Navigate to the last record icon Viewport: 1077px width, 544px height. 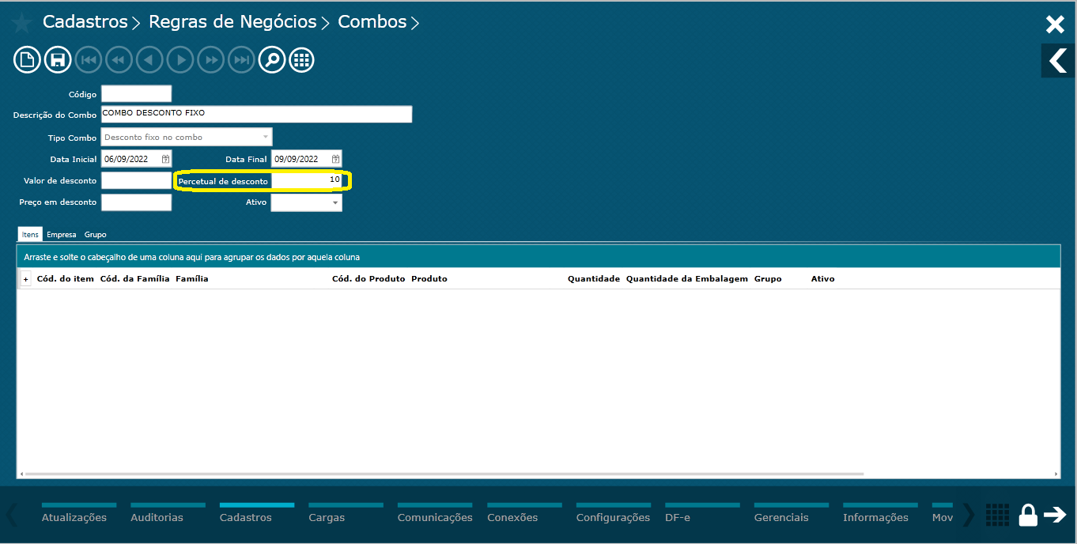pos(241,59)
